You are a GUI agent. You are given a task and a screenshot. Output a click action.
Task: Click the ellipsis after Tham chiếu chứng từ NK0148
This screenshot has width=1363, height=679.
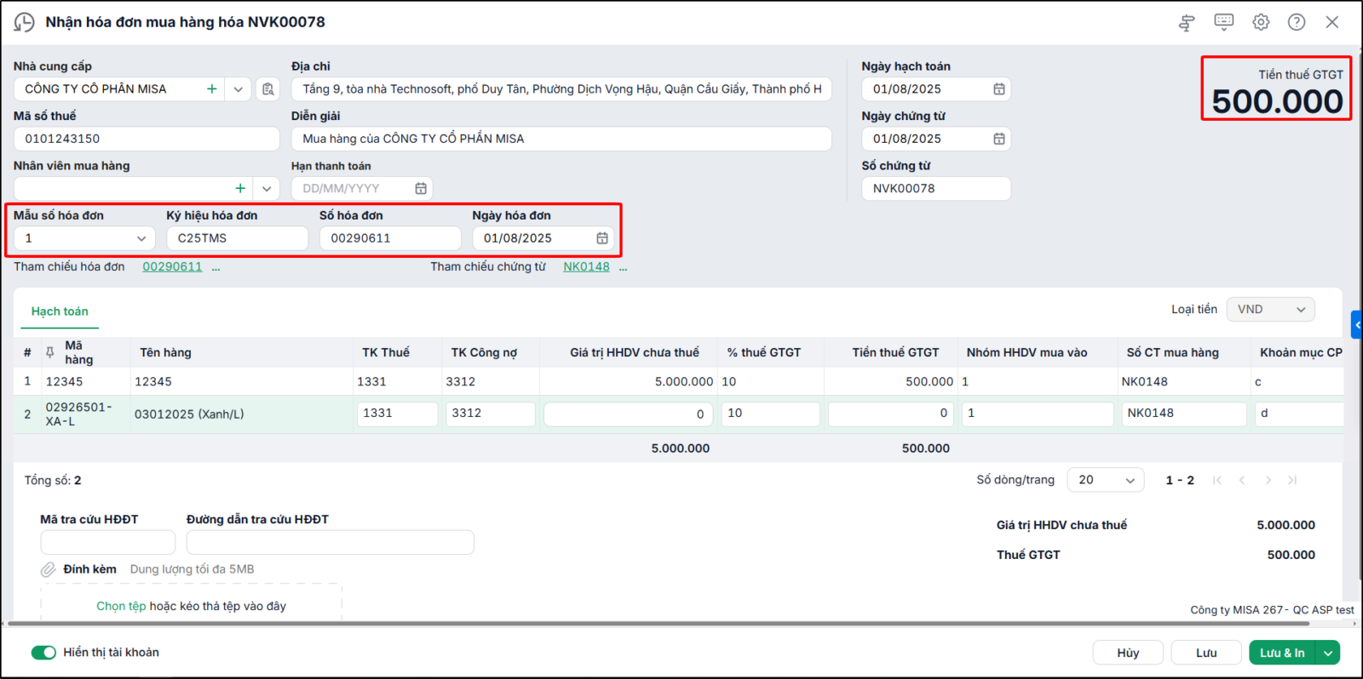623,268
